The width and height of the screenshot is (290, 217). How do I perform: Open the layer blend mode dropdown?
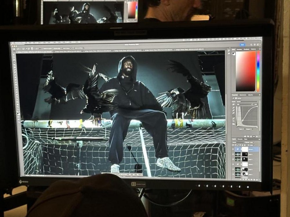point(238,142)
